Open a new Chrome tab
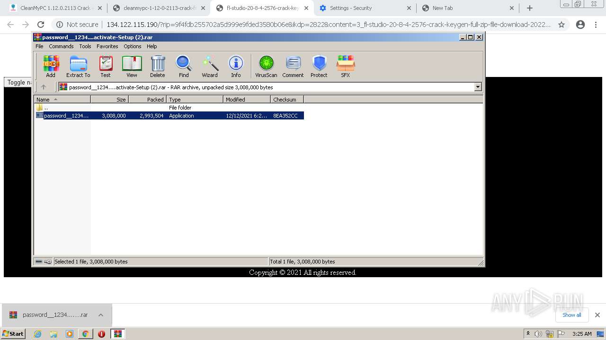Image resolution: width=606 pixels, height=340 pixels. [x=530, y=8]
